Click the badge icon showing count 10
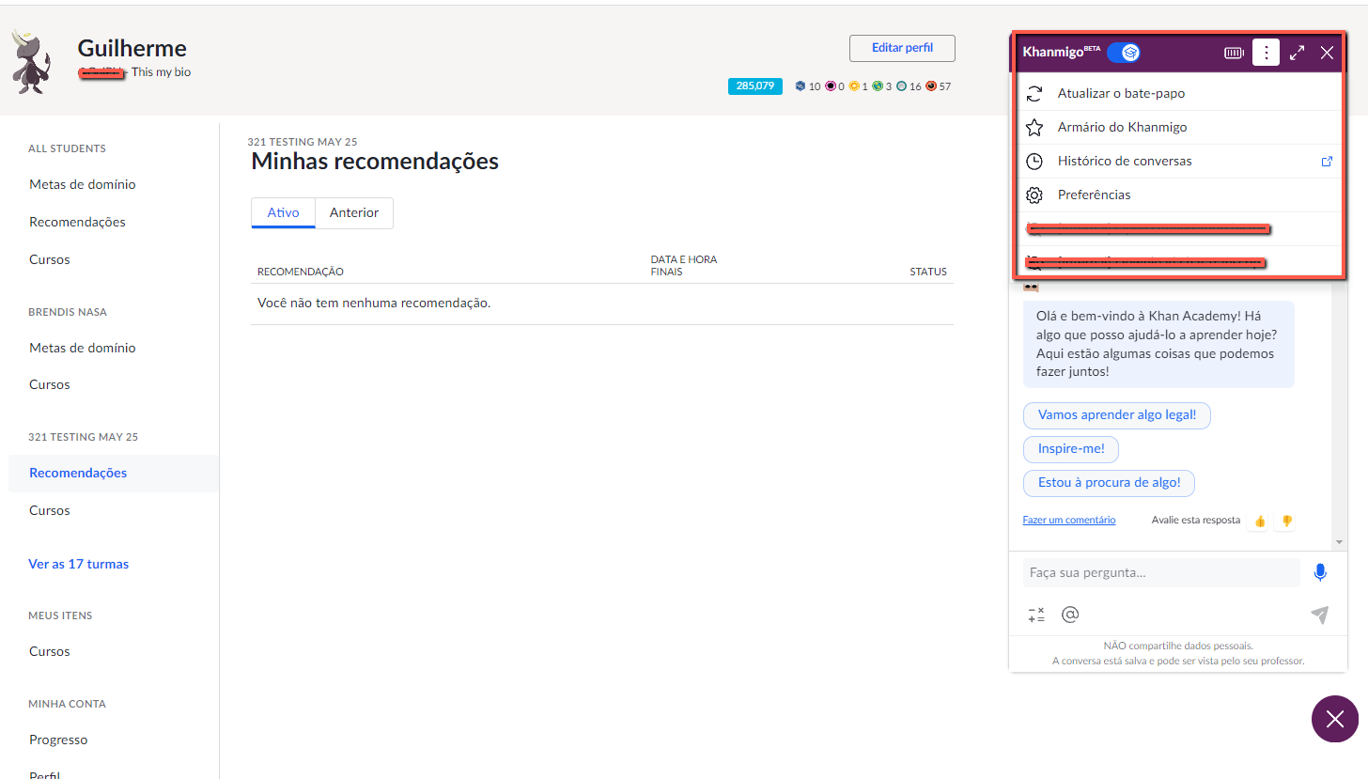 (801, 86)
